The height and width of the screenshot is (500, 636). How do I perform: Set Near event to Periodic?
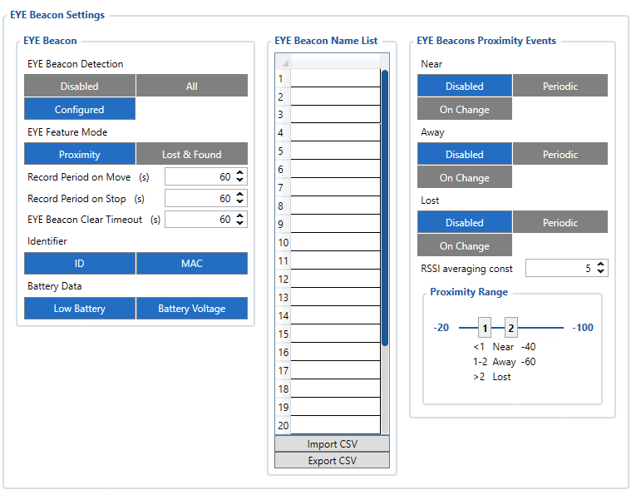pyautogui.click(x=560, y=87)
